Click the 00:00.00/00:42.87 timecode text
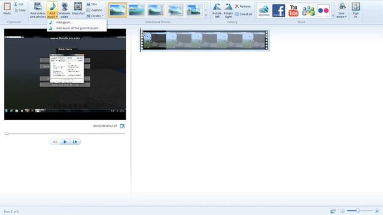Screen dimensions: 383x215 [x=105, y=126]
